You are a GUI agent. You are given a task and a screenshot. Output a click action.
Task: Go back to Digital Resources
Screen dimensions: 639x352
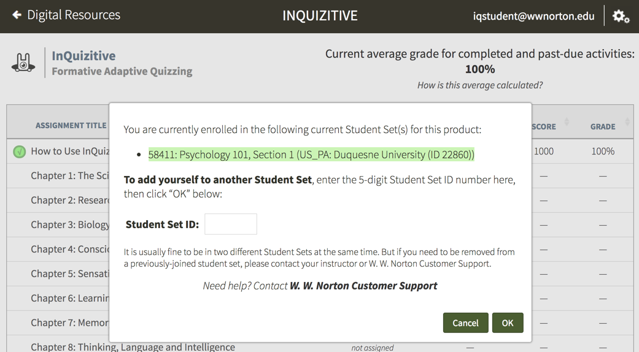click(x=74, y=15)
